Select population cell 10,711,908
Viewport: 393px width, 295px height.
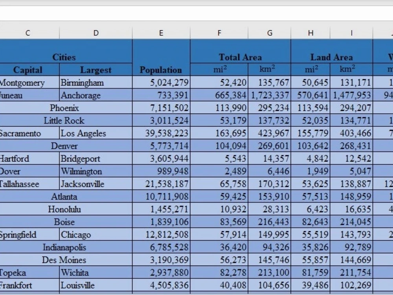tap(161, 196)
